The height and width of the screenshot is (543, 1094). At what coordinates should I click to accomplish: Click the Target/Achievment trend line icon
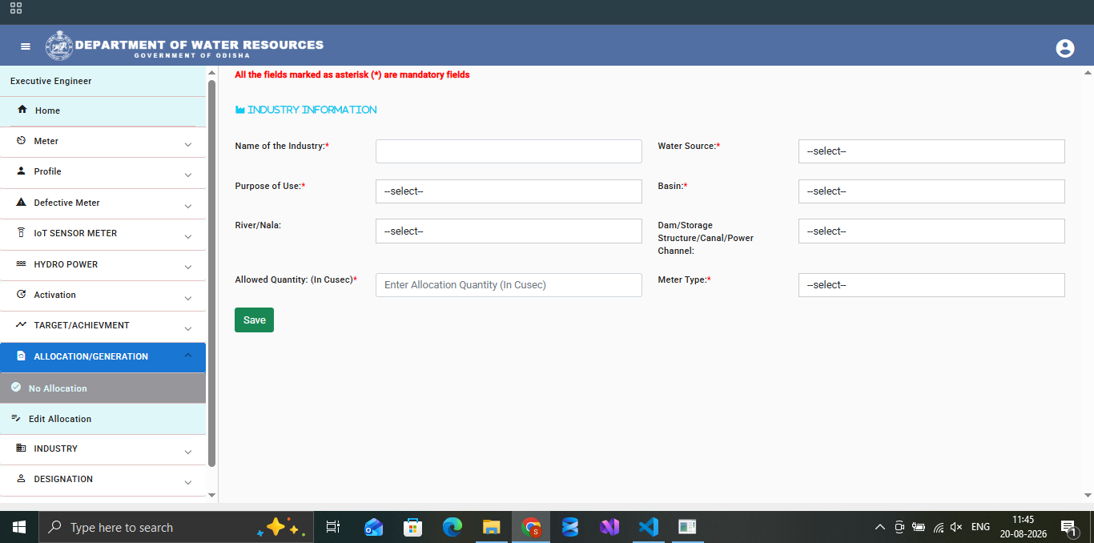[x=21, y=324]
